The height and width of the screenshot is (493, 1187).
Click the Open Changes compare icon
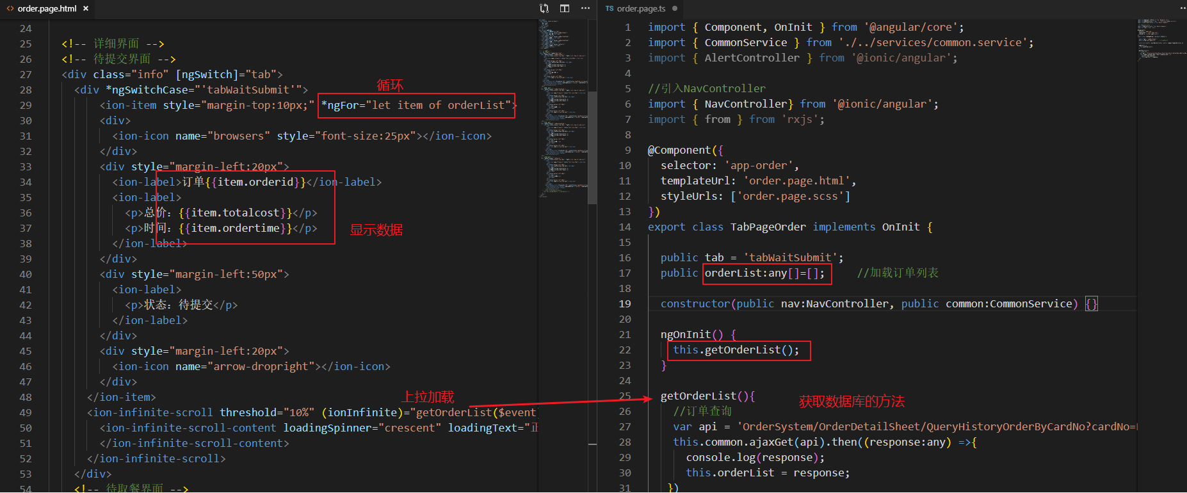[544, 8]
